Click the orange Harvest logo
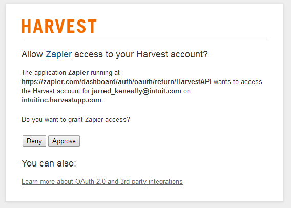Viewport: 291px width, 208px height. [x=59, y=26]
